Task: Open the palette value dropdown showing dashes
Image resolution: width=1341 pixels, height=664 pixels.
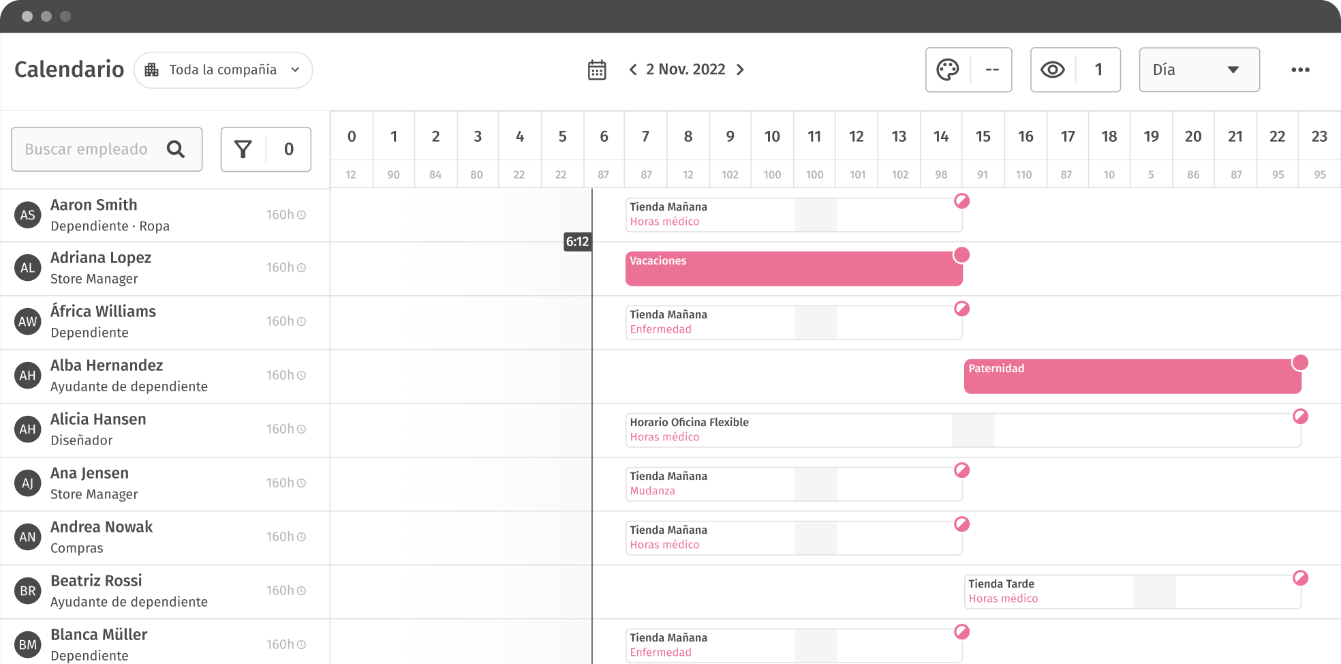Action: click(992, 70)
